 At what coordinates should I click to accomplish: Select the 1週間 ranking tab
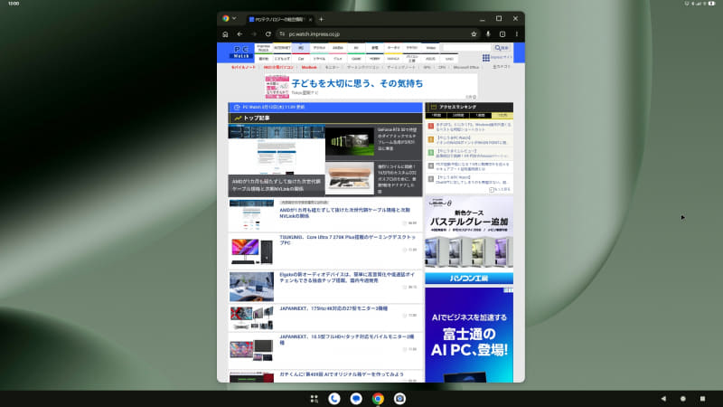point(480,116)
